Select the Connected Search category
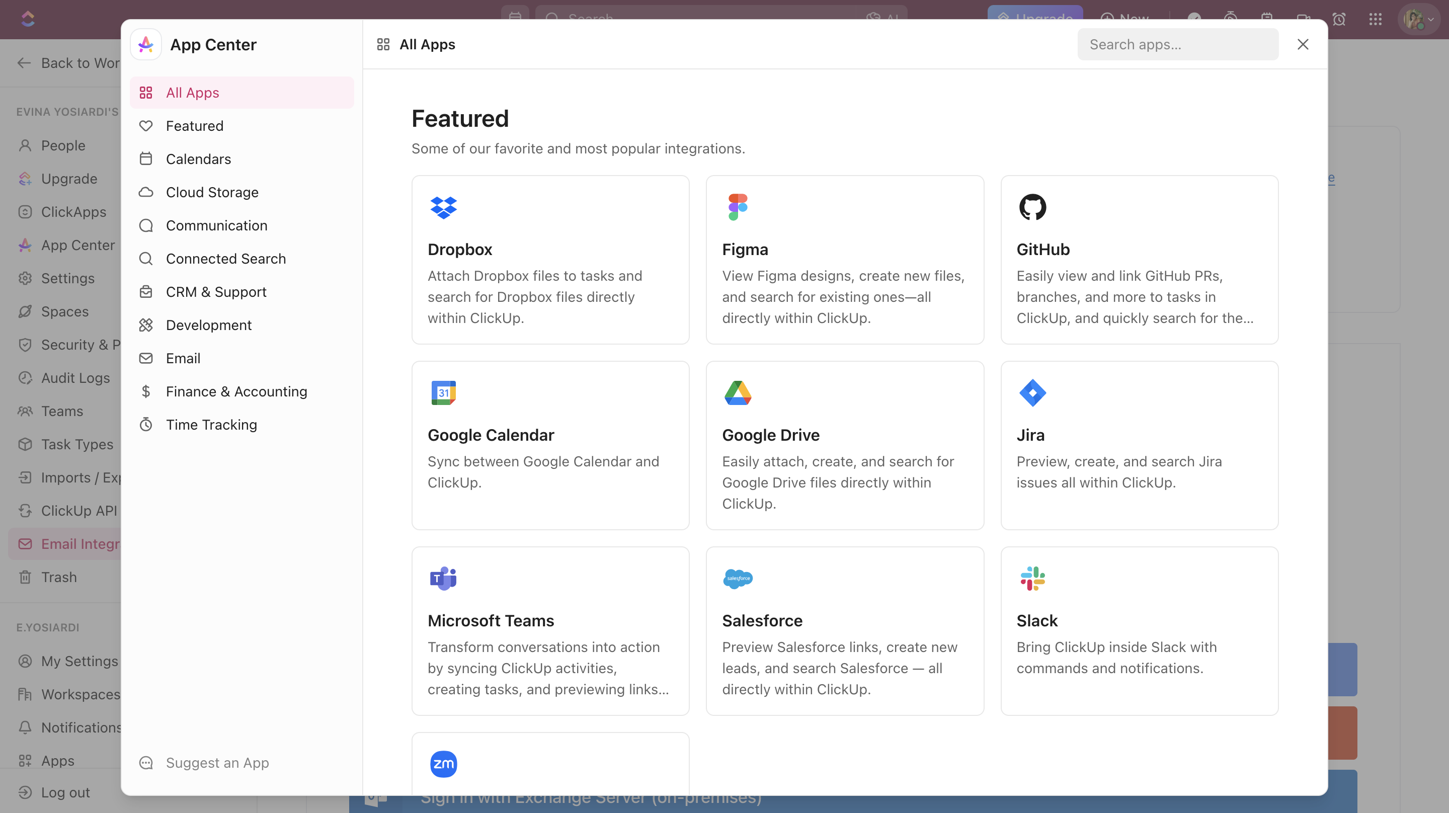Screen dimensions: 1449x813 pyautogui.click(x=242, y=259)
